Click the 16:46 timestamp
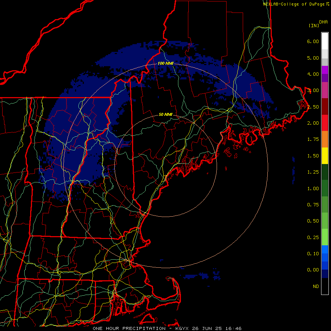The height and width of the screenshot is (331, 331). [234, 328]
